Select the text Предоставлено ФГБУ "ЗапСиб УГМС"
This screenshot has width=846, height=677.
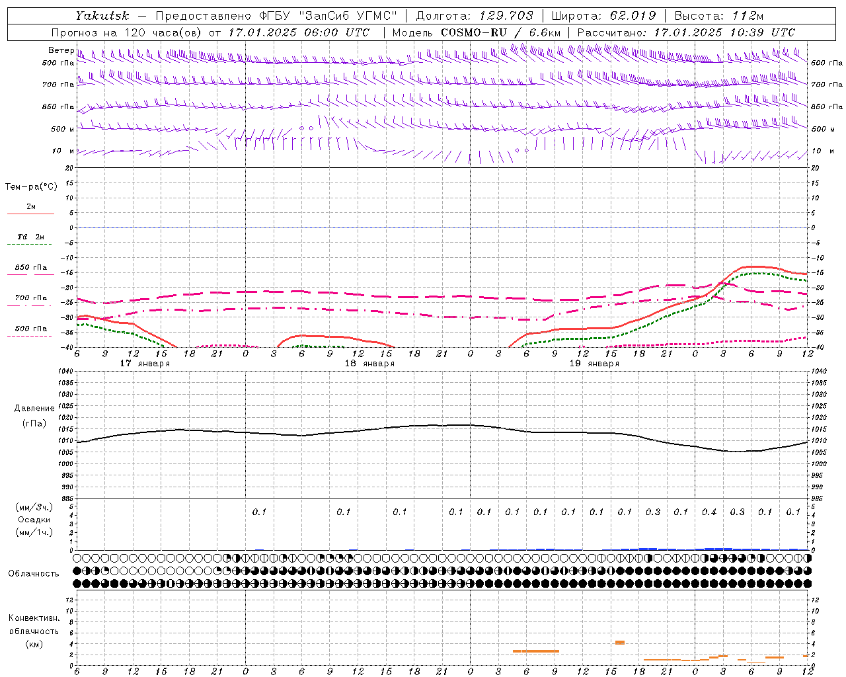point(276,16)
